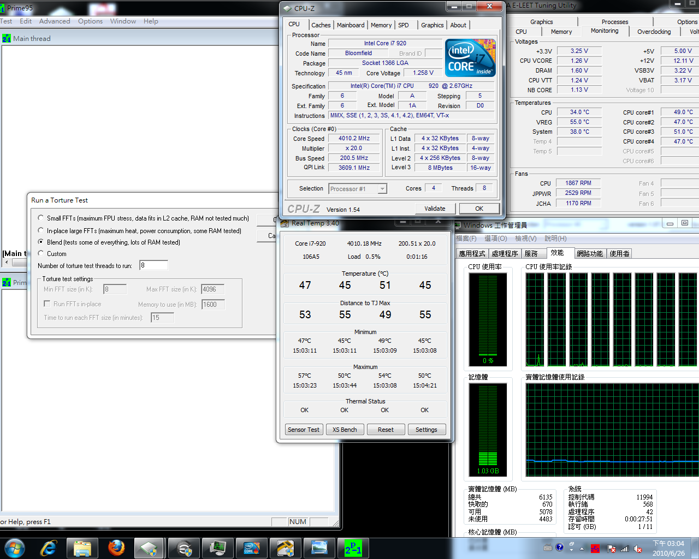Switch to CPU-Z About tab
Screen dimensions: 699x559
click(458, 25)
